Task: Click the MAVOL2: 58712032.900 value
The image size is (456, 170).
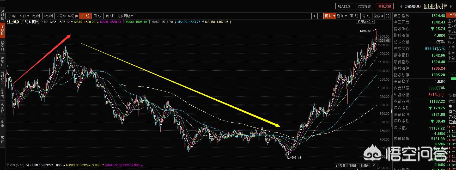Action: (x=122, y=165)
